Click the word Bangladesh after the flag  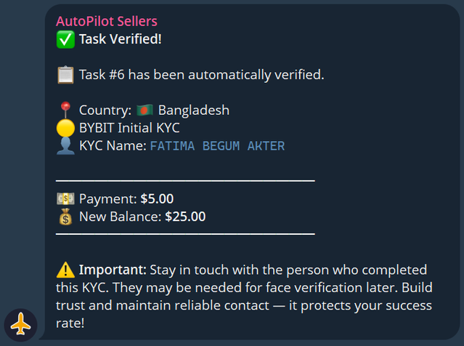click(x=194, y=110)
